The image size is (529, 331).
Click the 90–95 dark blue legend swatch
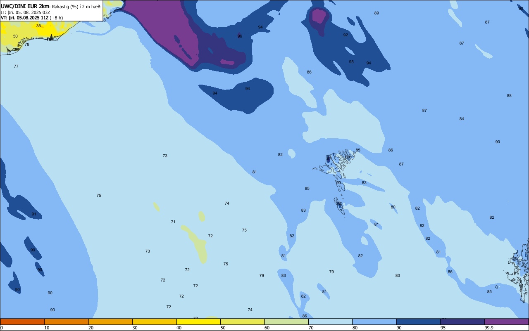click(419, 322)
